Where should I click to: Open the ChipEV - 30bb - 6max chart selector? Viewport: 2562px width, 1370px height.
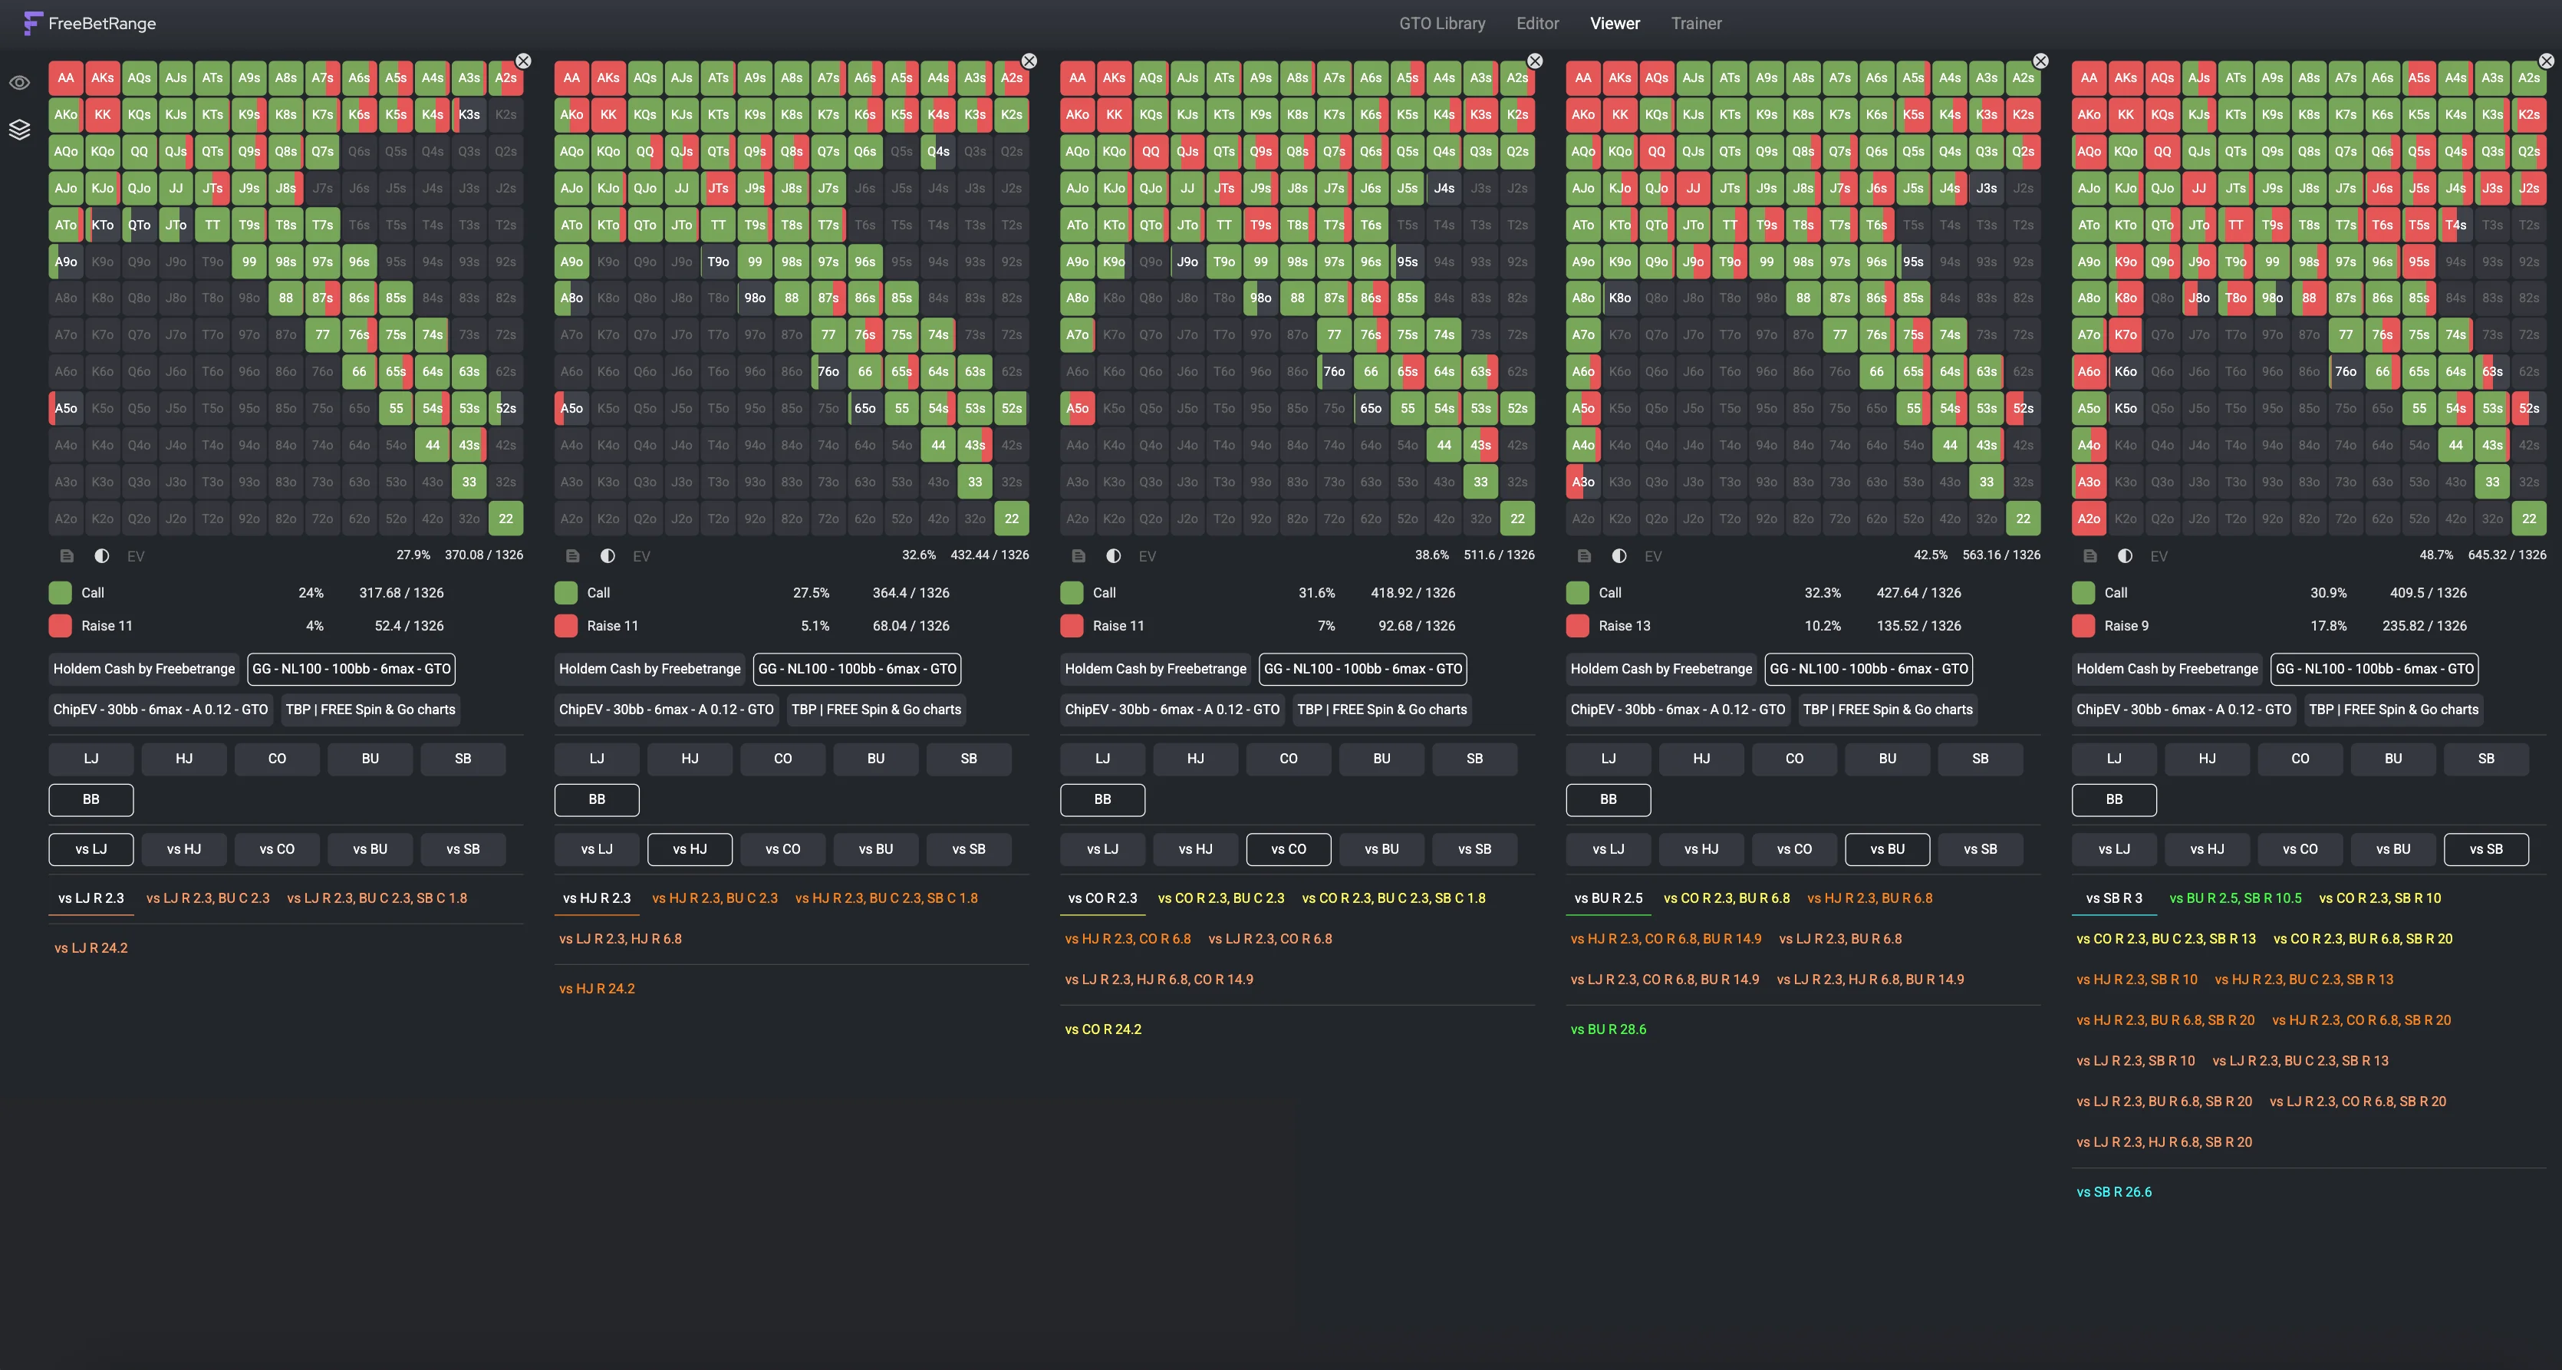(160, 710)
